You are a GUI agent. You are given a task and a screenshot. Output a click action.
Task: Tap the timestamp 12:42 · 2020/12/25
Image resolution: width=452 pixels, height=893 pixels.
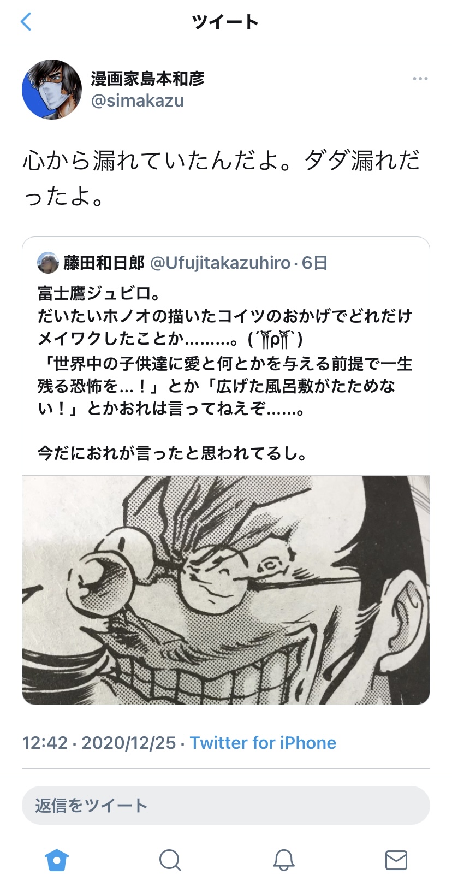tap(99, 743)
